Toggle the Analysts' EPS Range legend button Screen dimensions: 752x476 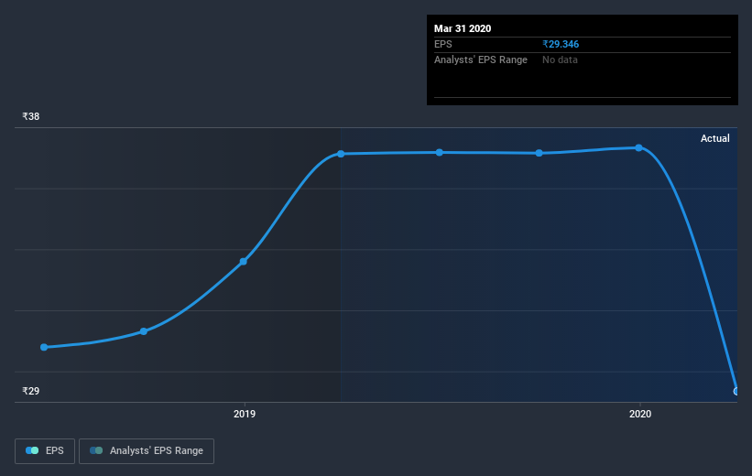point(147,450)
